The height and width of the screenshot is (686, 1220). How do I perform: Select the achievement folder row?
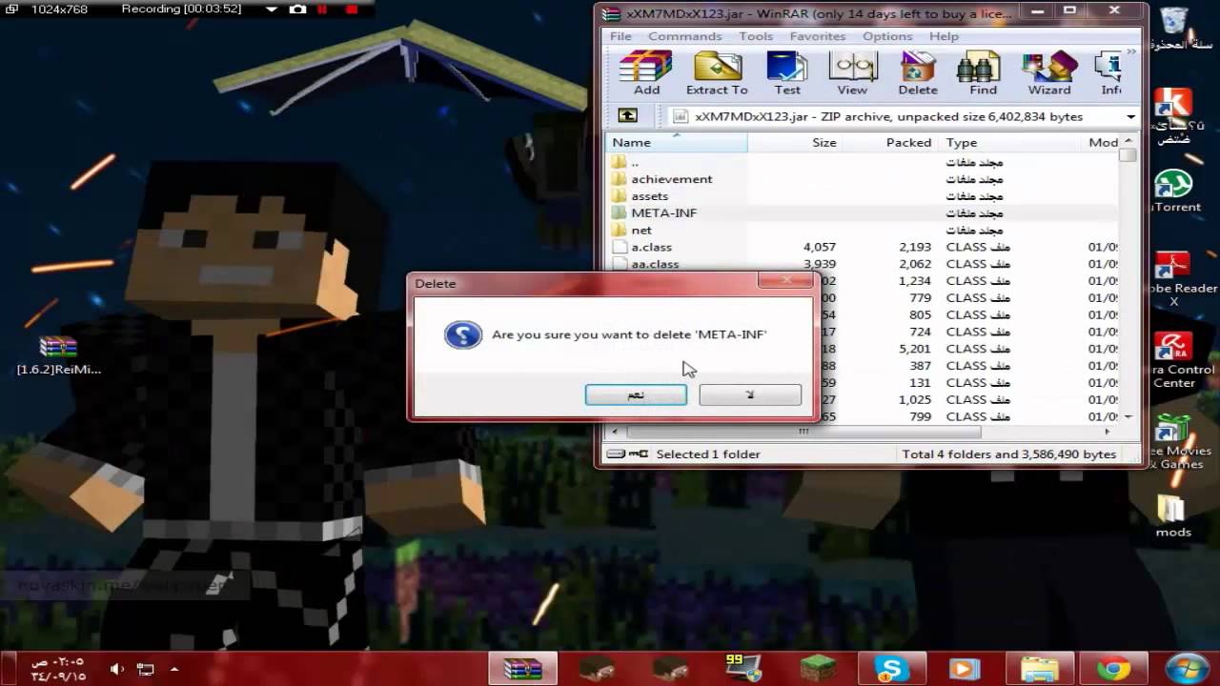click(862, 179)
